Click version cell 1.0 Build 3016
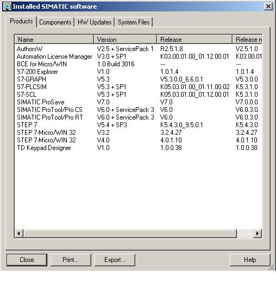The width and height of the screenshot is (276, 281). coord(116,64)
